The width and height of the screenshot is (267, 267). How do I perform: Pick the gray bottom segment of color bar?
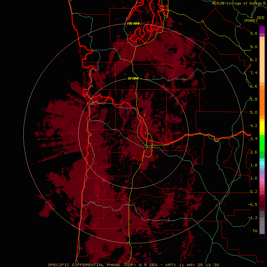coord(262,226)
